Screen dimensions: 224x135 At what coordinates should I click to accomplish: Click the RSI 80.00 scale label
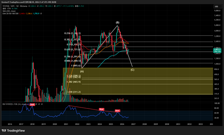click(x=217, y=108)
